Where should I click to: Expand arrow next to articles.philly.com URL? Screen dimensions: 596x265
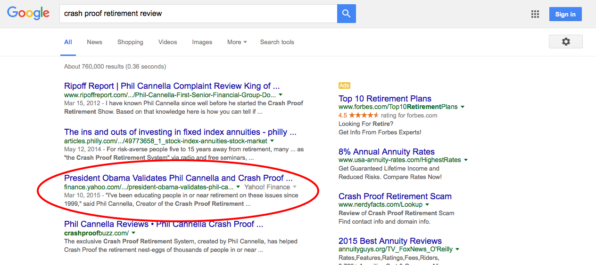tap(272, 141)
